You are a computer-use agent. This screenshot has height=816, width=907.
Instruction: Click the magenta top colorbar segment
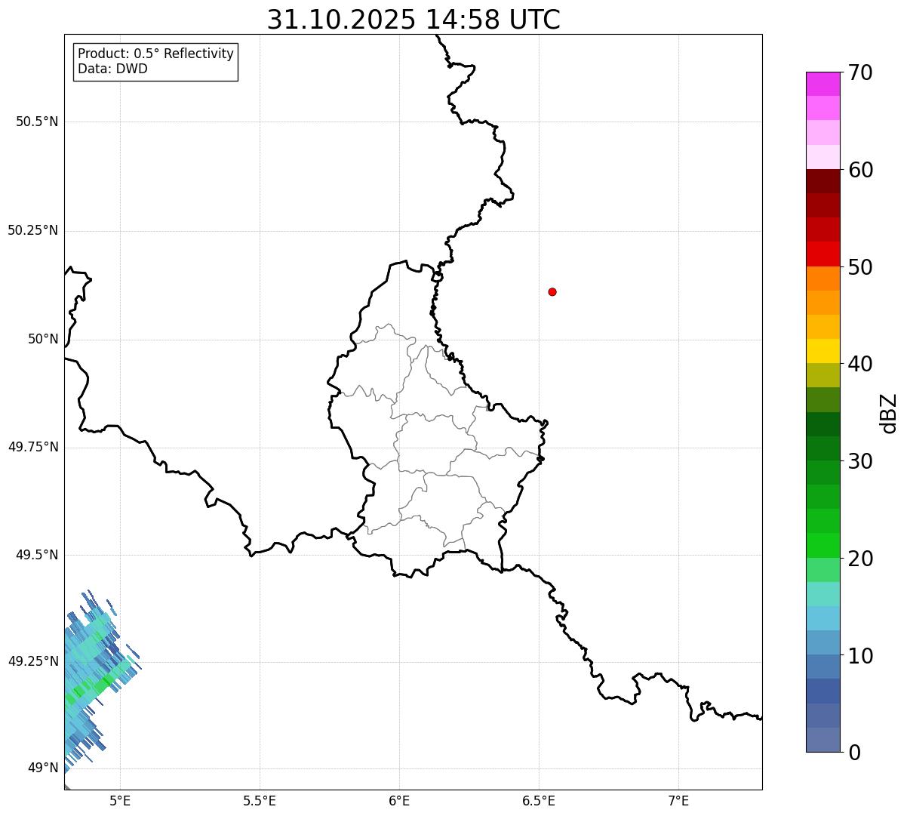click(x=822, y=84)
